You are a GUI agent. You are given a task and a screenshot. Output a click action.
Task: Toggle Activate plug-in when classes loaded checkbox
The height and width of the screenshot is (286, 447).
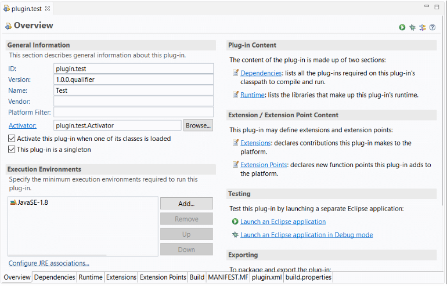point(12,139)
